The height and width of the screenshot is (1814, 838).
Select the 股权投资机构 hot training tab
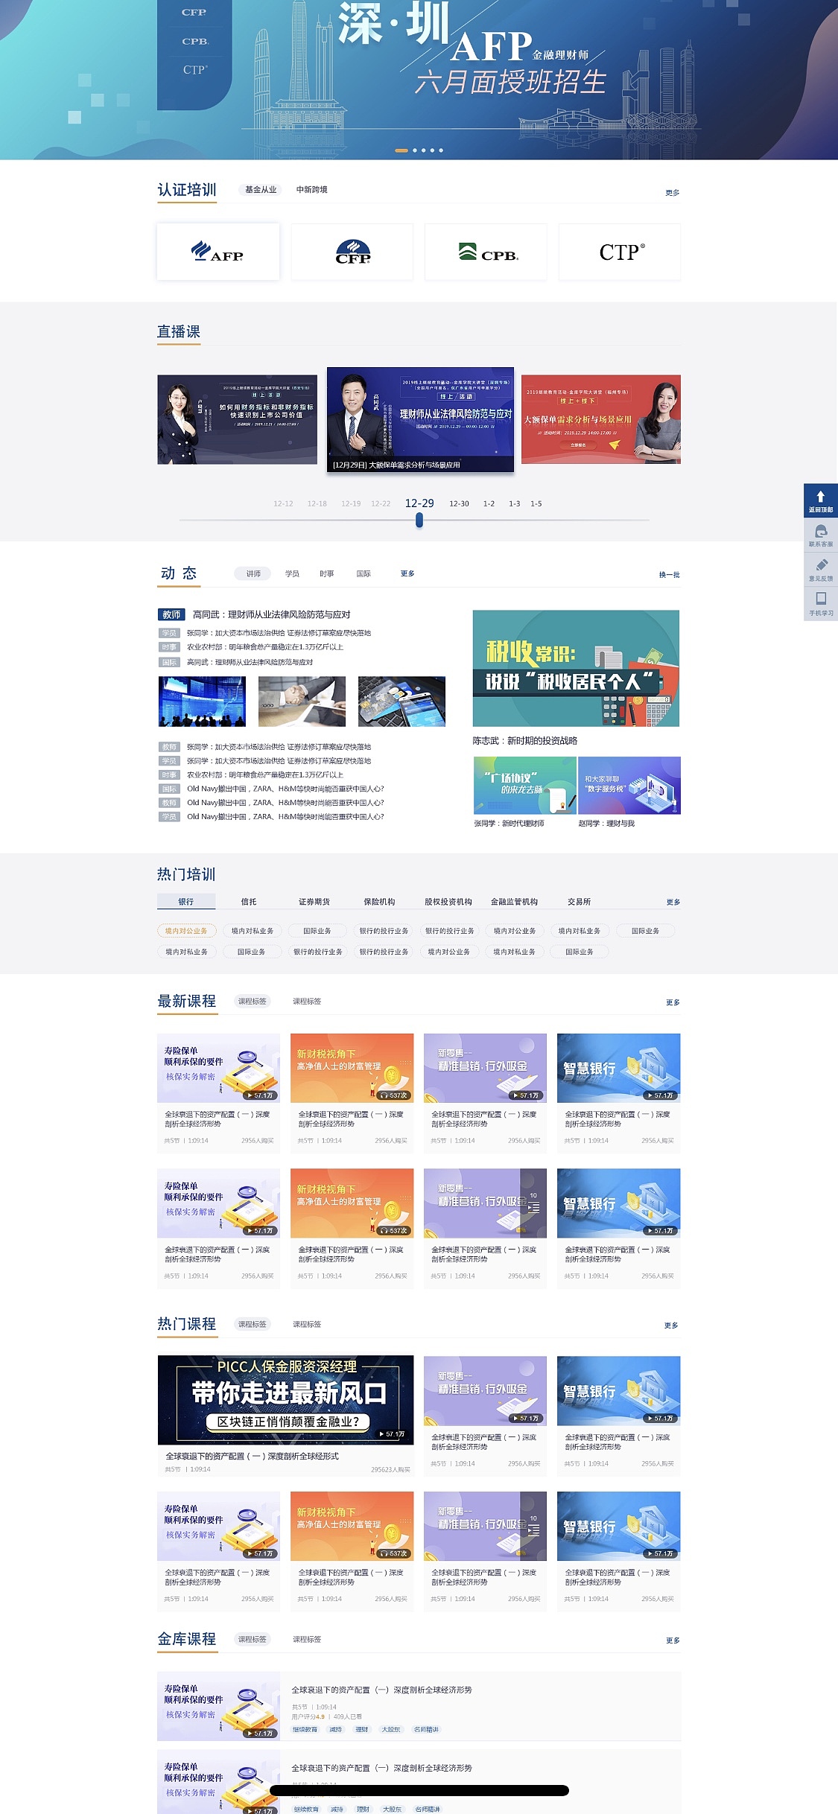pyautogui.click(x=448, y=902)
